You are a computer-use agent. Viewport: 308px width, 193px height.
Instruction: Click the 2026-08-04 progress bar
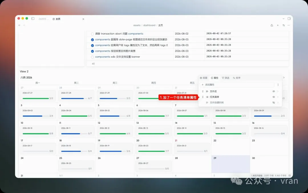[74, 116]
